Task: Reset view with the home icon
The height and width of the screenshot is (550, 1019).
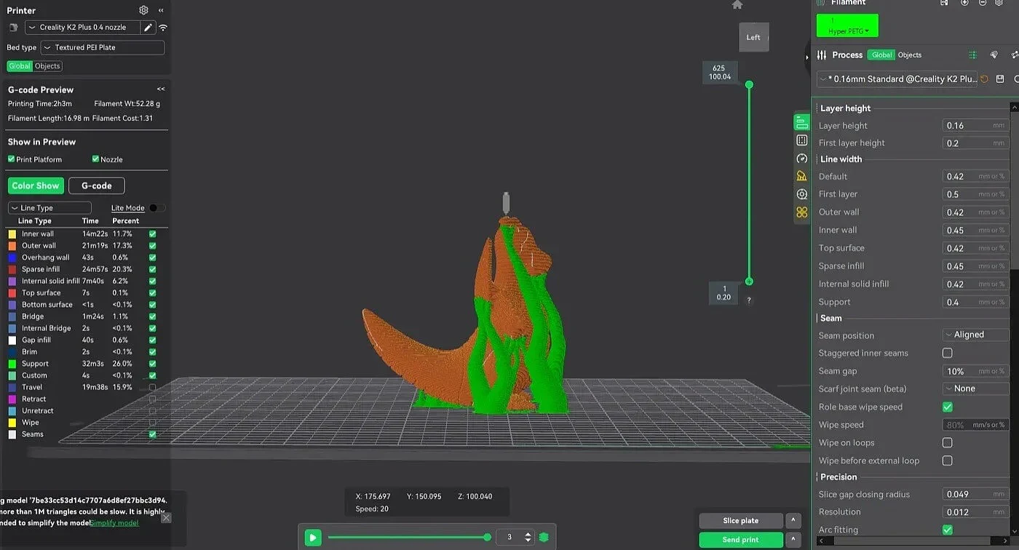Action: (737, 4)
